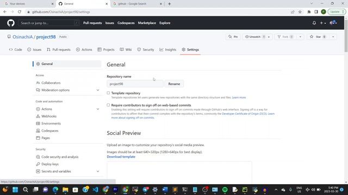Enable sign off on web-based commits

point(108,105)
